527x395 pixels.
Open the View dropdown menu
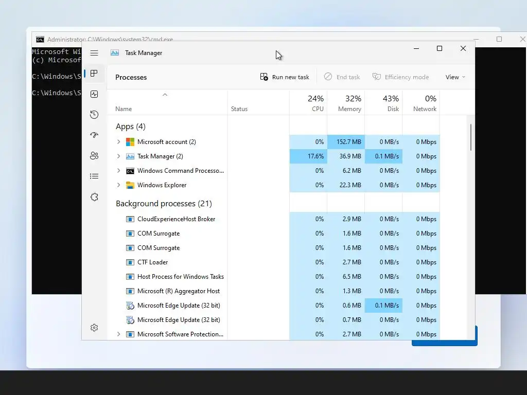[x=455, y=77]
